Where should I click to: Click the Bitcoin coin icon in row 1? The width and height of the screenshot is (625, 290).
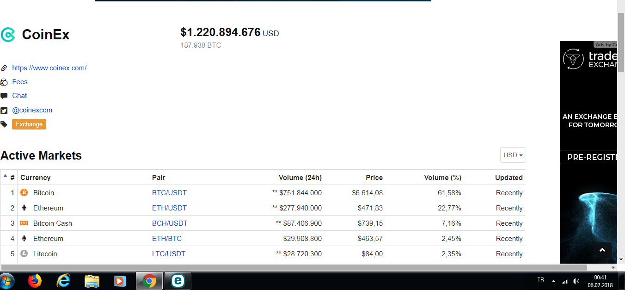24,192
